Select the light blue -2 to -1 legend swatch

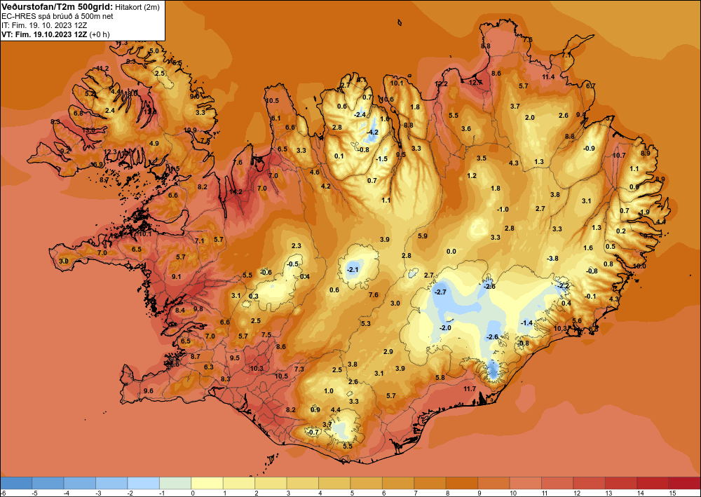(144, 483)
